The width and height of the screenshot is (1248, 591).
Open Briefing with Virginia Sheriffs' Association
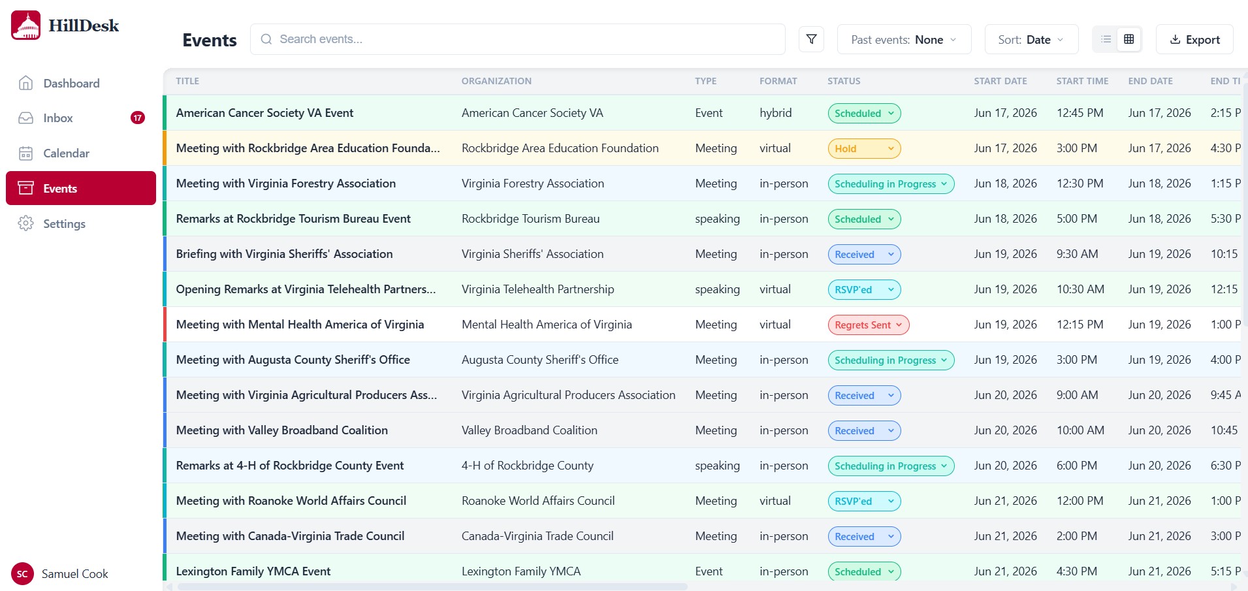[284, 254]
